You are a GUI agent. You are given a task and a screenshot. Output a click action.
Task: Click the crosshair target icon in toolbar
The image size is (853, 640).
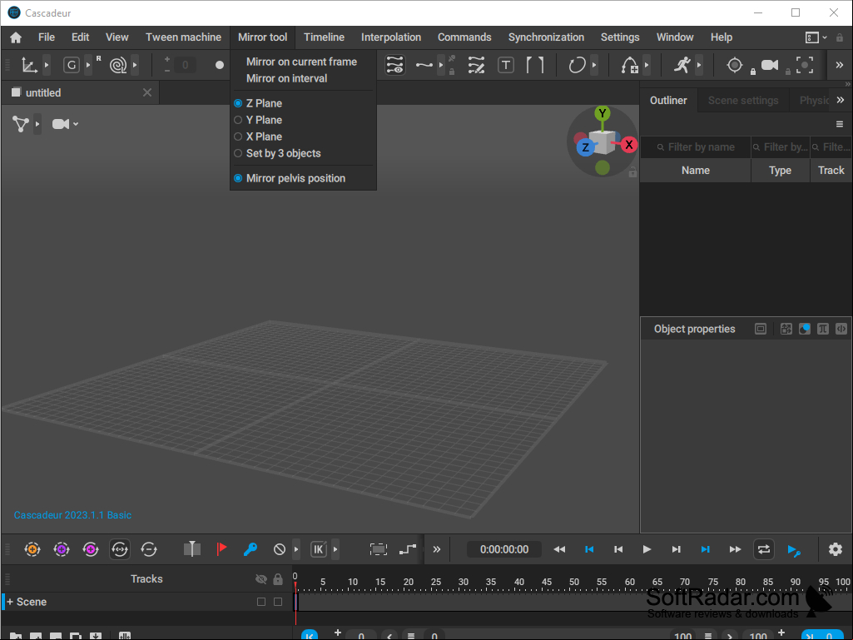[734, 65]
